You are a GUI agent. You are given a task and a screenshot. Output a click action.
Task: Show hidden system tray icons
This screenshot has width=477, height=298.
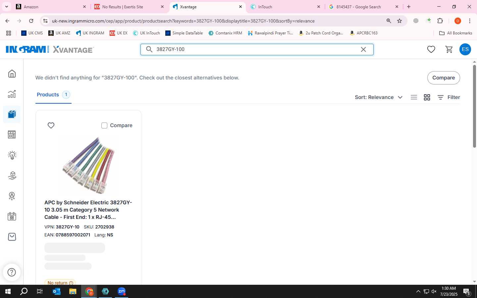point(418,291)
